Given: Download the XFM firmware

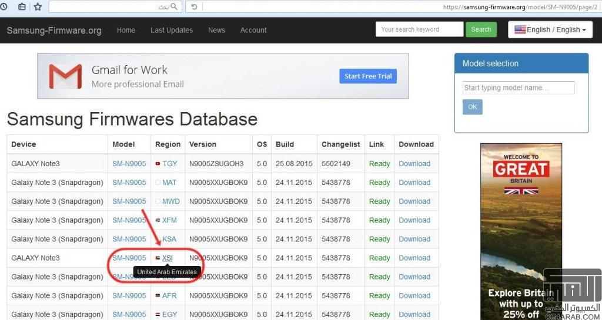Looking at the screenshot, I should pos(414,220).
